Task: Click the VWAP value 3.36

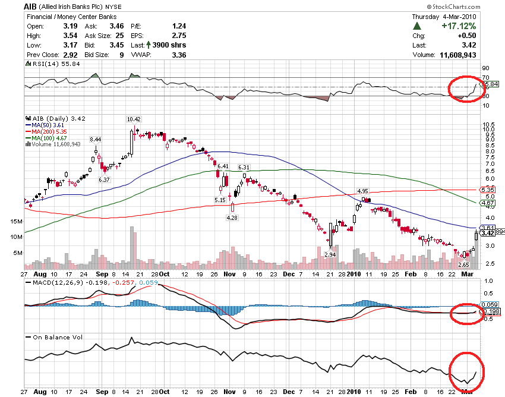Action: coord(179,55)
